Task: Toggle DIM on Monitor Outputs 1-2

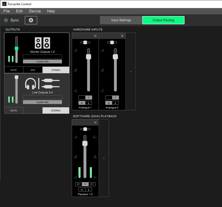Action: (33, 70)
